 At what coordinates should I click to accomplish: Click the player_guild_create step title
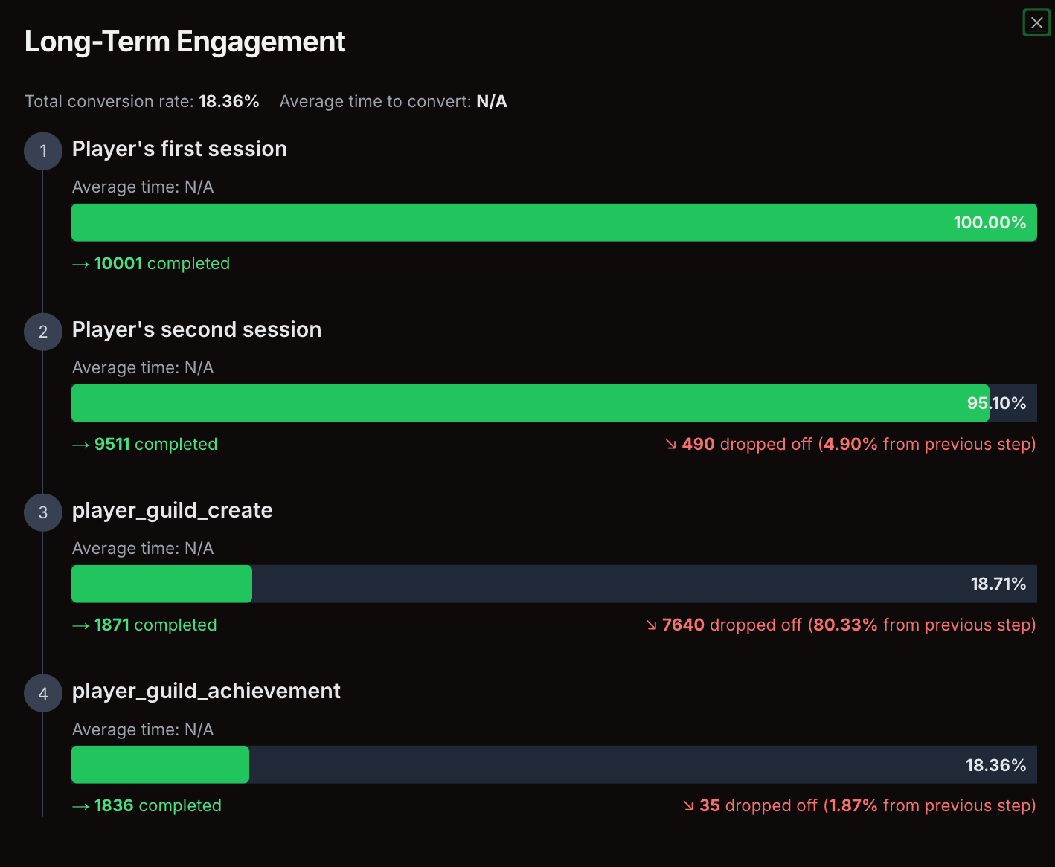tap(172, 510)
